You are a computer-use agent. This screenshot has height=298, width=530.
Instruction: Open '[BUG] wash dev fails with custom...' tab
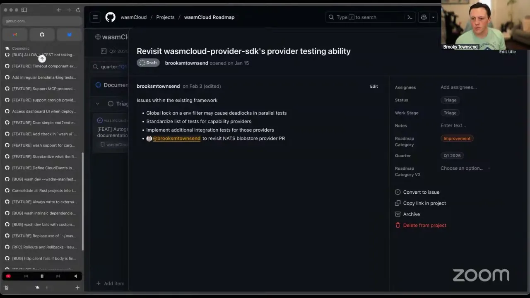[41, 225]
